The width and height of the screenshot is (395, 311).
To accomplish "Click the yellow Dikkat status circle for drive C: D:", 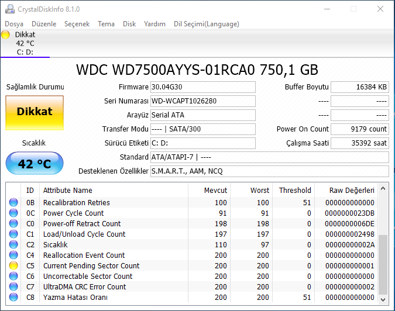I will pyautogui.click(x=5, y=34).
